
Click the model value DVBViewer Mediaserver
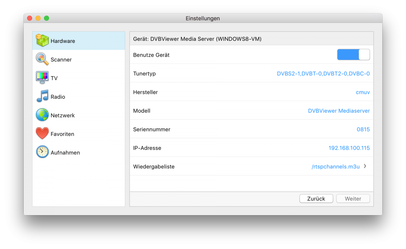(339, 111)
